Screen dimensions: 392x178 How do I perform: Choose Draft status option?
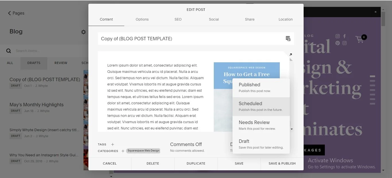pyautogui.click(x=261, y=144)
